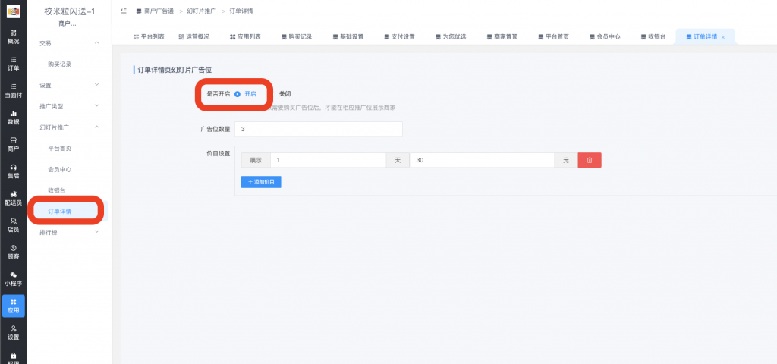Focus the 广告位数量 input field

click(319, 129)
